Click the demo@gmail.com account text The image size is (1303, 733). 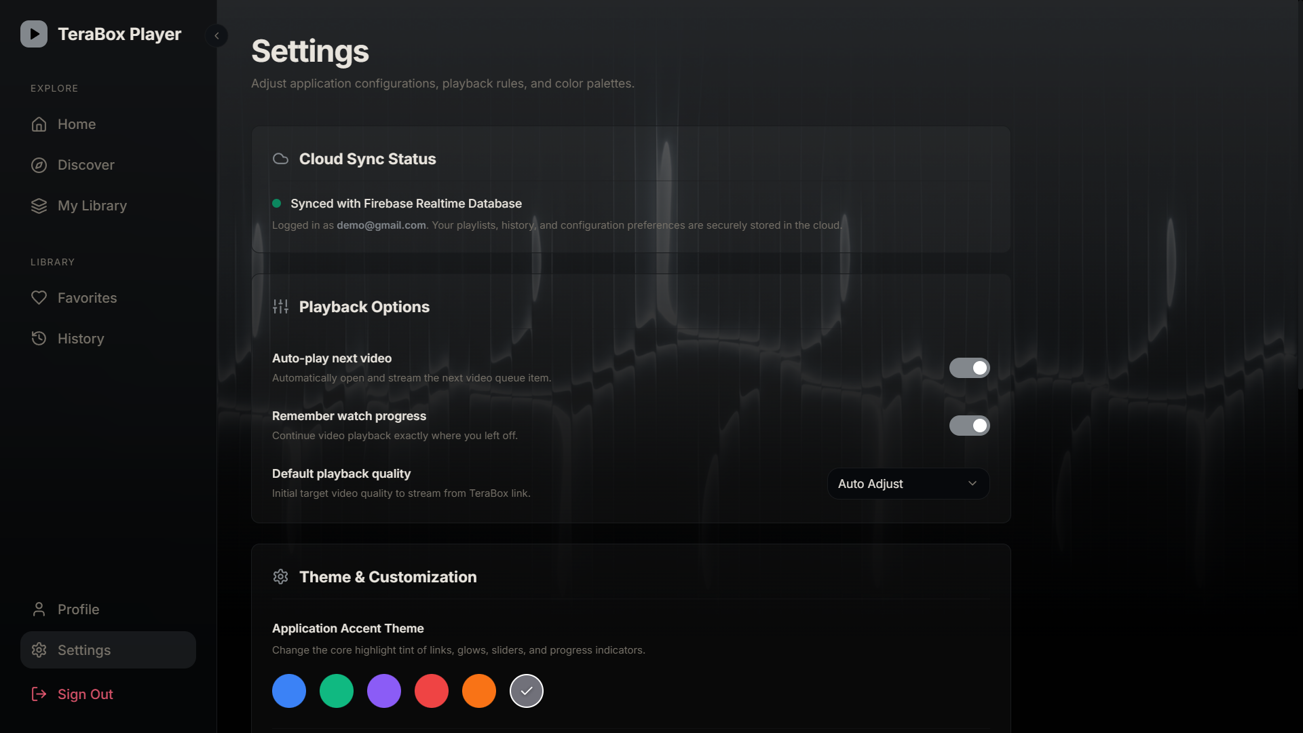pyautogui.click(x=381, y=225)
